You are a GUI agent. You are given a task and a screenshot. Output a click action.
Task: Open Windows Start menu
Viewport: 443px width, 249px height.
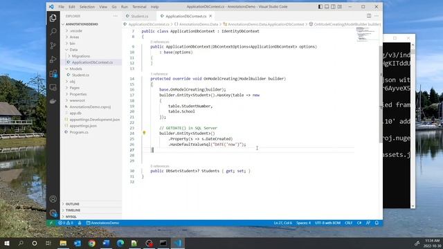(x=7, y=243)
